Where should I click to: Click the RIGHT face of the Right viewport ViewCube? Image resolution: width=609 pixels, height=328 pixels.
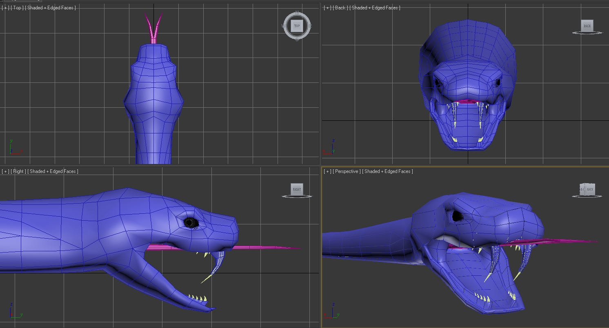pyautogui.click(x=297, y=189)
